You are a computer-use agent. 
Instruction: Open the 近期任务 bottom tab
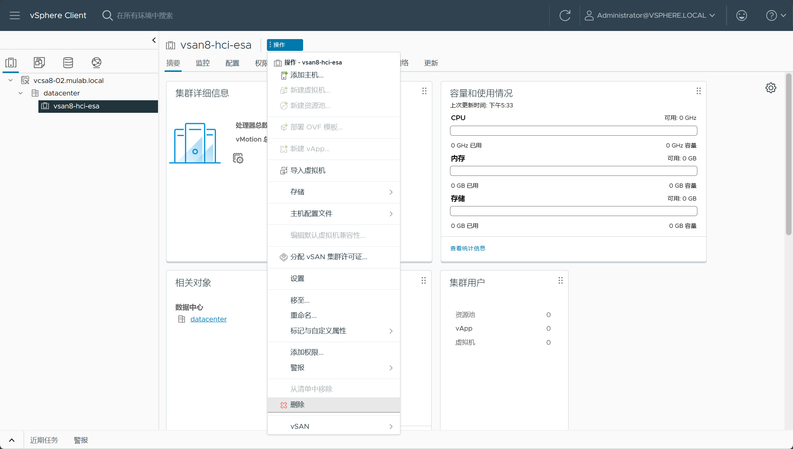tap(44, 440)
